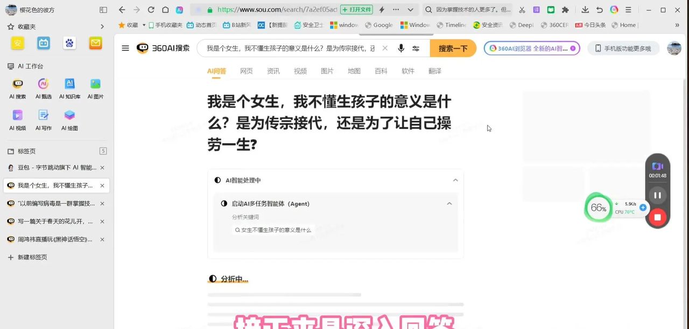Toggle the split-screen icon in the toolbar
This screenshot has height=329, width=689.
[x=103, y=10]
